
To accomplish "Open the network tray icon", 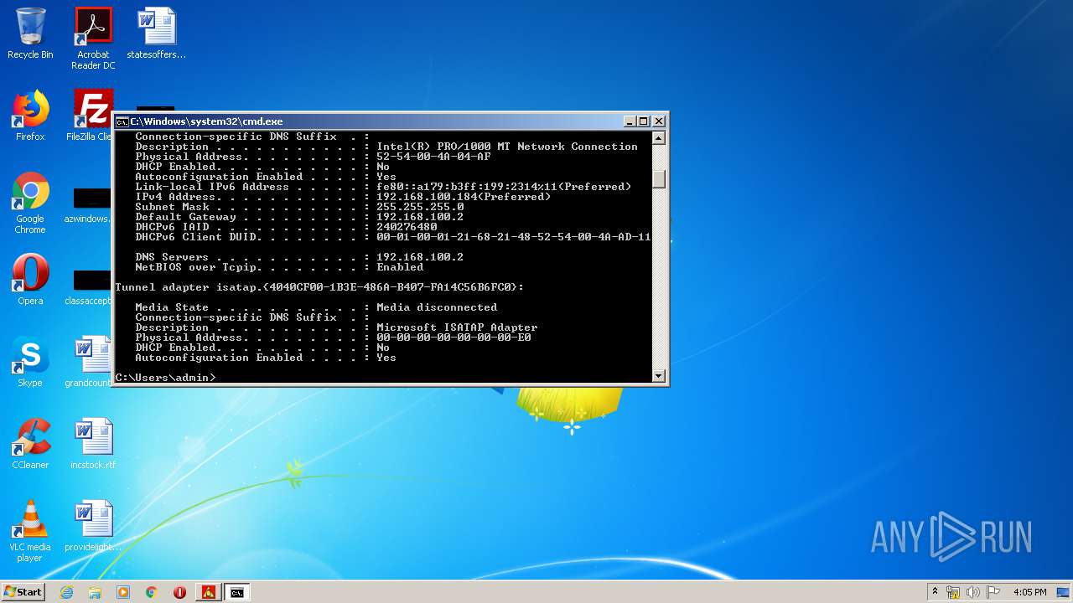I will pos(953,592).
